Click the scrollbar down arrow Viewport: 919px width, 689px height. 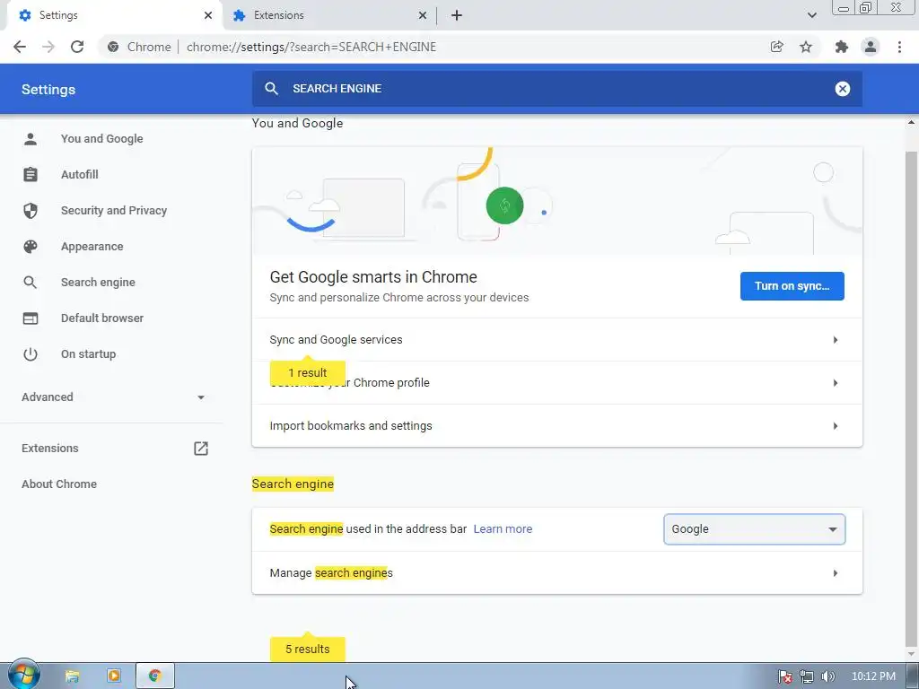pyautogui.click(x=912, y=654)
